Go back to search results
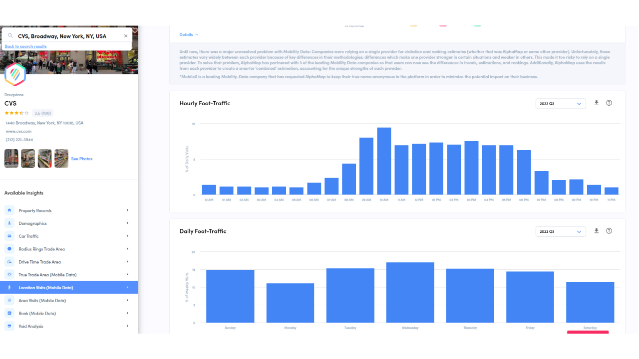Image resolution: width=639 pixels, height=359 pixels. [26, 46]
